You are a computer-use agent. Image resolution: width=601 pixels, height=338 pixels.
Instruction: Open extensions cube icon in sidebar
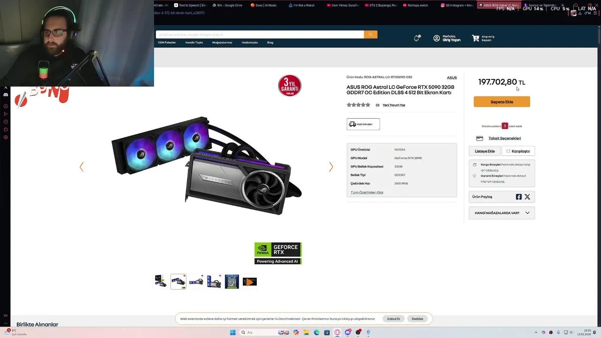6,130
